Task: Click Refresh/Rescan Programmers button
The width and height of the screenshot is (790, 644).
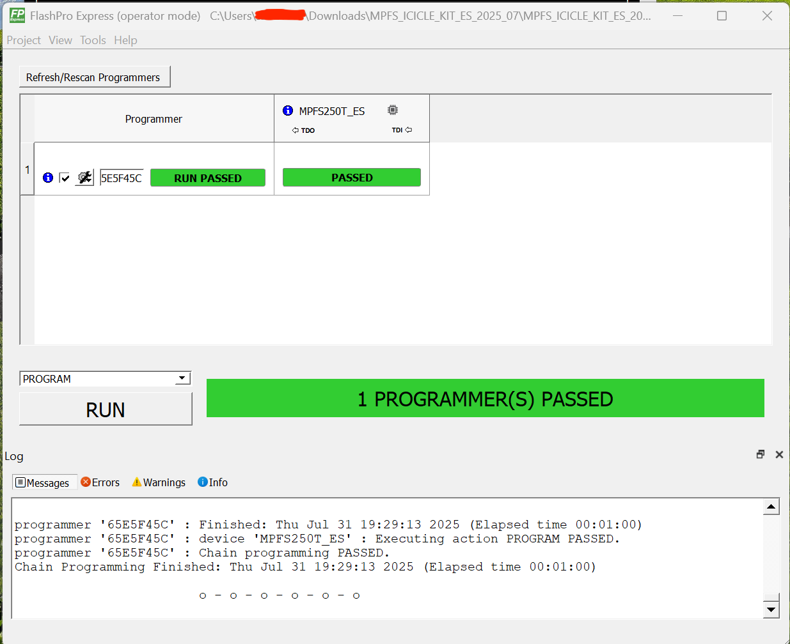Action: [x=95, y=77]
